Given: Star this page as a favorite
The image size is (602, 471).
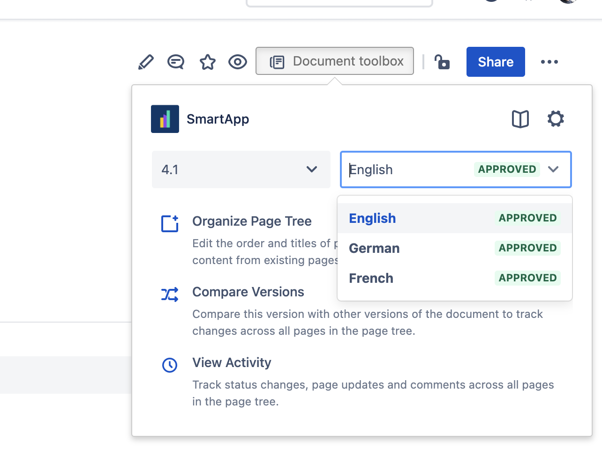Looking at the screenshot, I should (x=207, y=61).
